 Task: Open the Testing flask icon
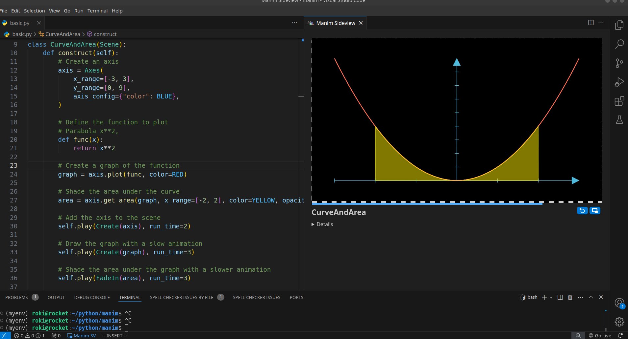[619, 120]
